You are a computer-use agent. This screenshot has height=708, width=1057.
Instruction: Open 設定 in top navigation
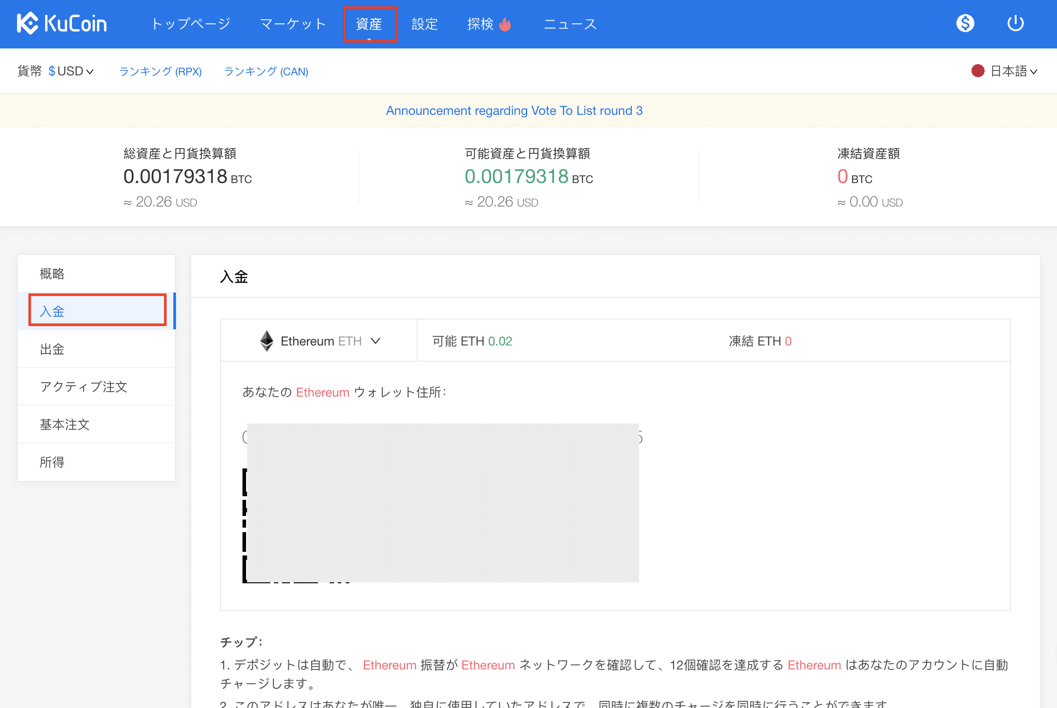tap(425, 24)
